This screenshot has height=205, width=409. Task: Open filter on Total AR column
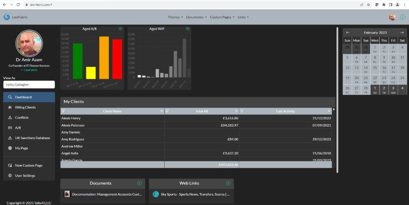[167, 111]
